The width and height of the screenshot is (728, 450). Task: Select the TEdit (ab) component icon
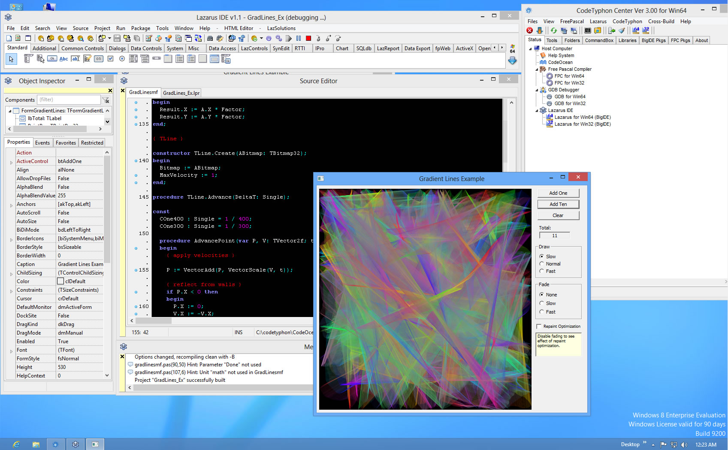point(76,59)
